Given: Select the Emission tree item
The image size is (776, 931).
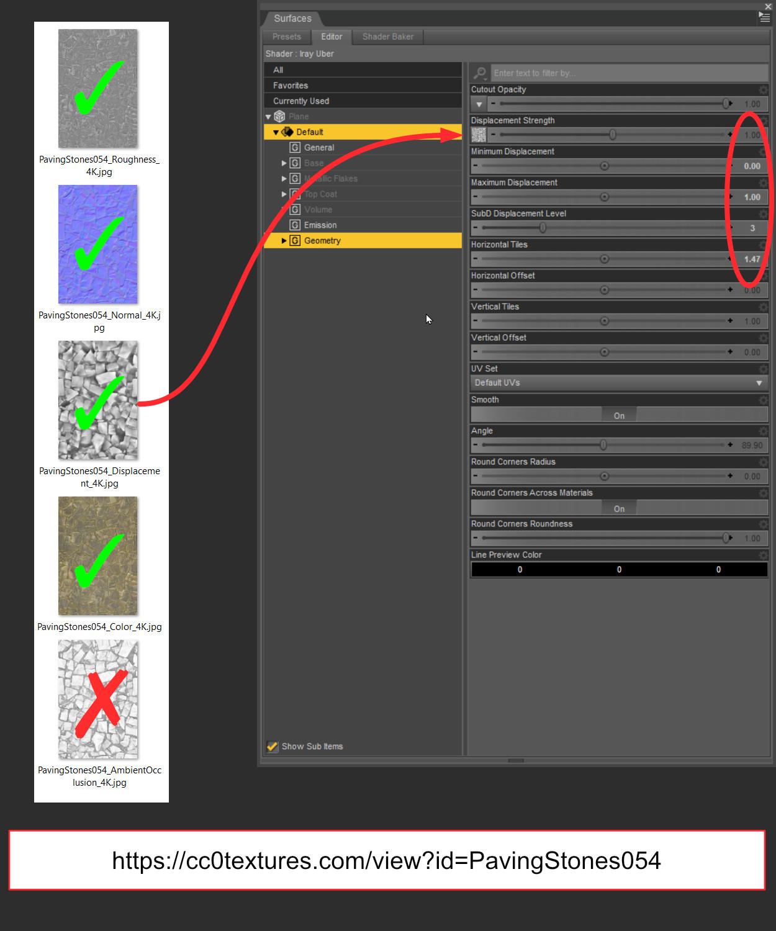Looking at the screenshot, I should point(320,225).
